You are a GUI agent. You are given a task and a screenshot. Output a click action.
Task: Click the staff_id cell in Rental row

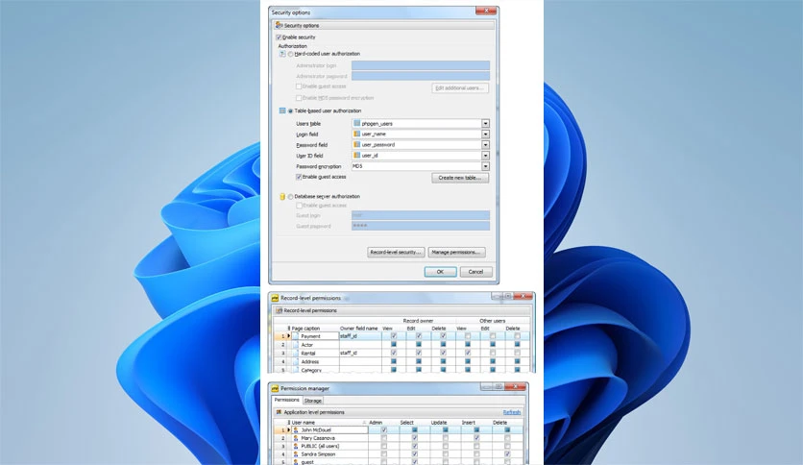[x=360, y=354]
